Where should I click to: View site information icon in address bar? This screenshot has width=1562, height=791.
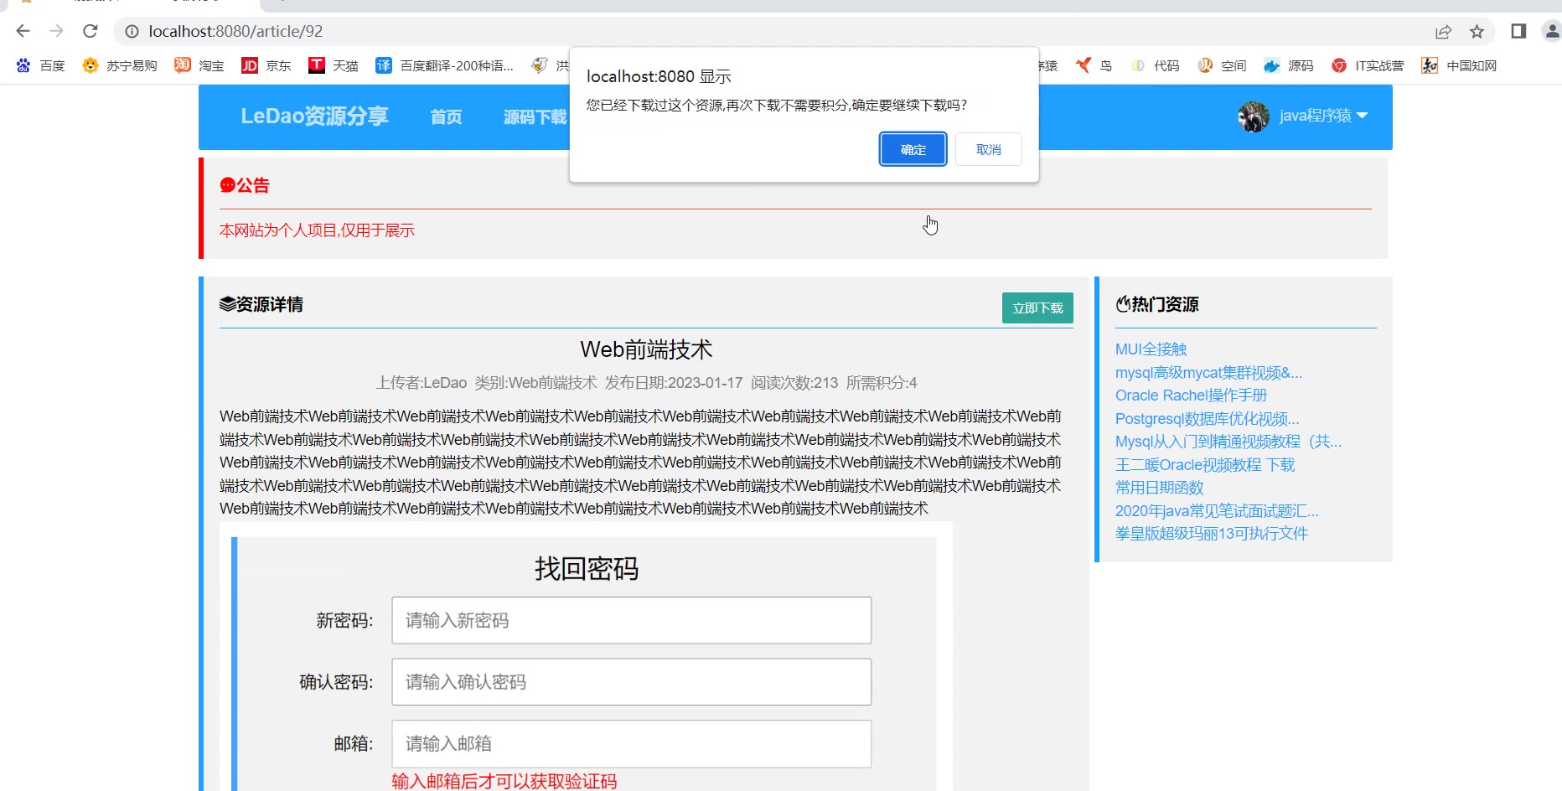(x=132, y=31)
